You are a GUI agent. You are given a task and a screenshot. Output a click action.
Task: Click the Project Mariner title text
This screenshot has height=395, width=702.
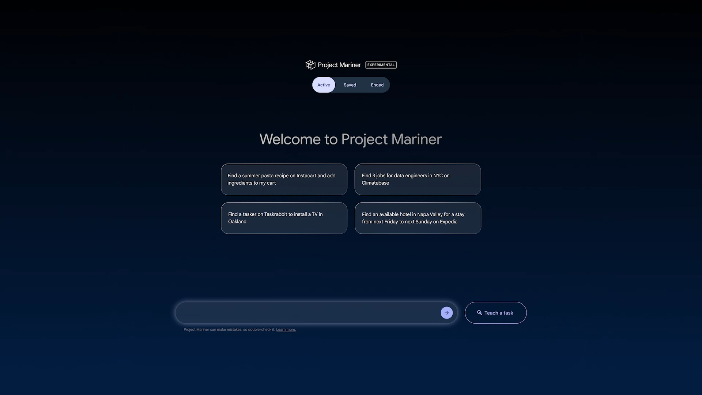339,65
